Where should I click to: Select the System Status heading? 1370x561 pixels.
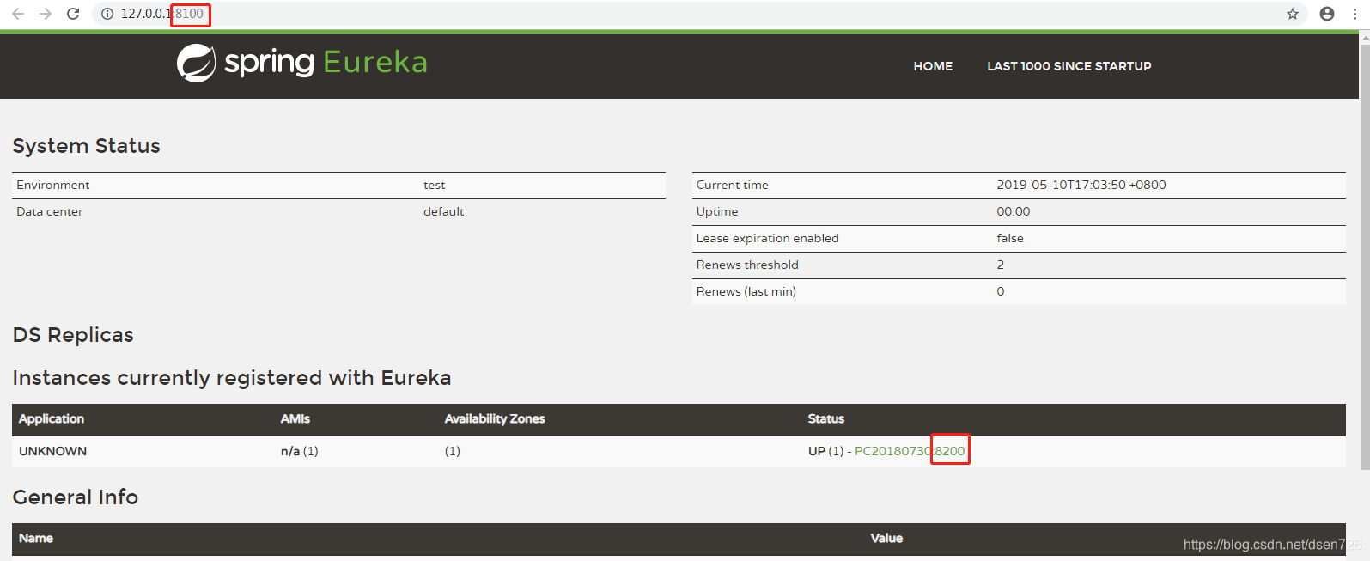[x=86, y=146]
